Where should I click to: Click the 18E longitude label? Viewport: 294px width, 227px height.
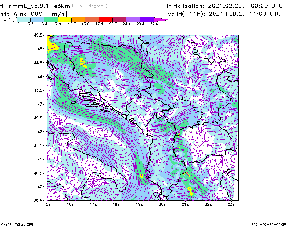(116, 204)
